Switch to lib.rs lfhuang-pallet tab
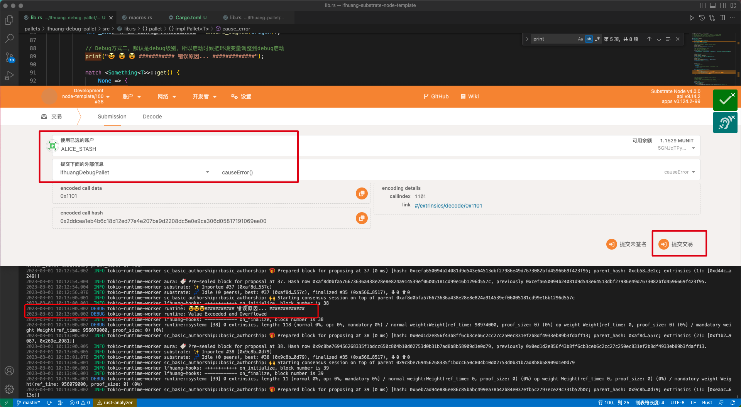 257,18
